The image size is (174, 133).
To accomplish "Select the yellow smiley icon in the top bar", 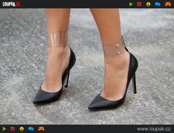I will point(148,4).
